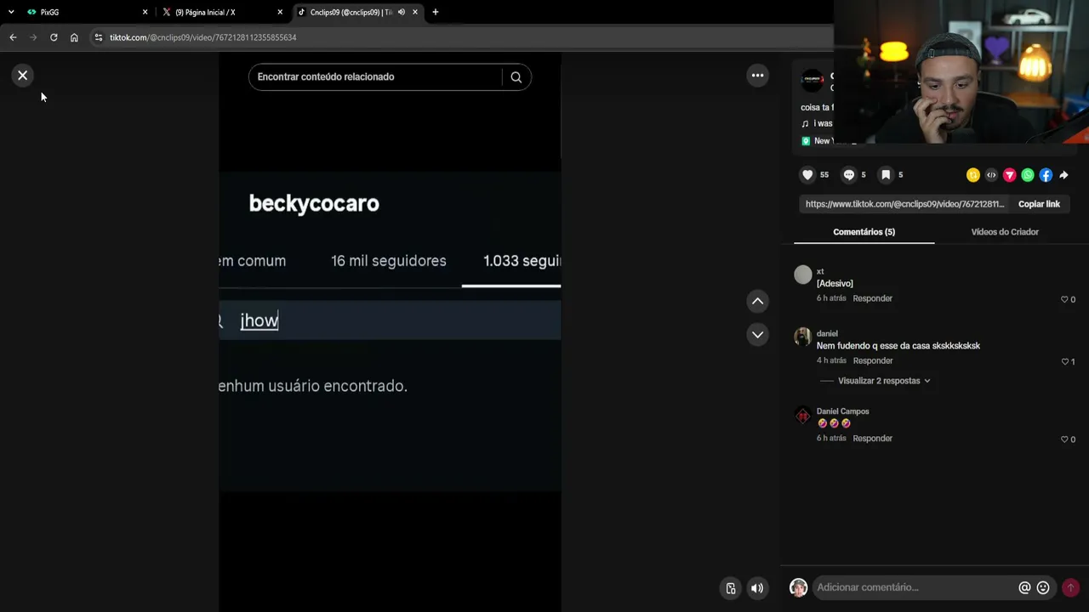Open Daniel Campos's profile name link
This screenshot has width=1089, height=612.
coord(842,411)
